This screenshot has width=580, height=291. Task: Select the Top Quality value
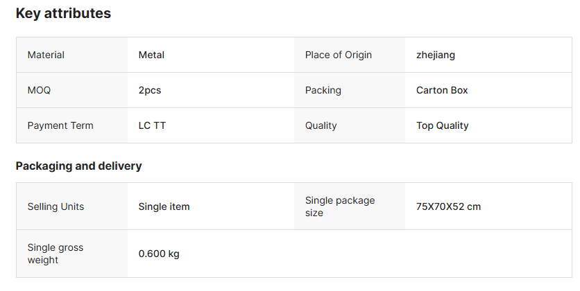coord(442,125)
